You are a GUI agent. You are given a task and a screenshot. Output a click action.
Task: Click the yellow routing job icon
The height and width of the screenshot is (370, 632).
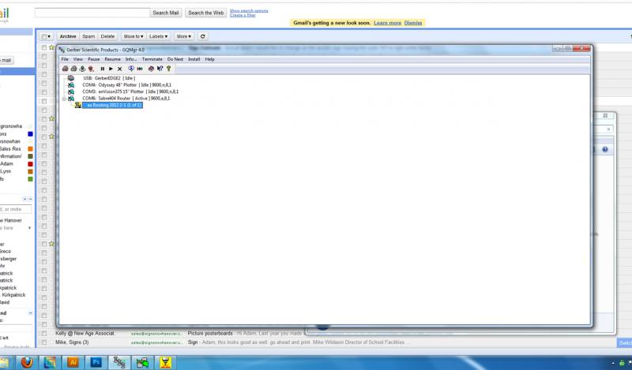[77, 105]
